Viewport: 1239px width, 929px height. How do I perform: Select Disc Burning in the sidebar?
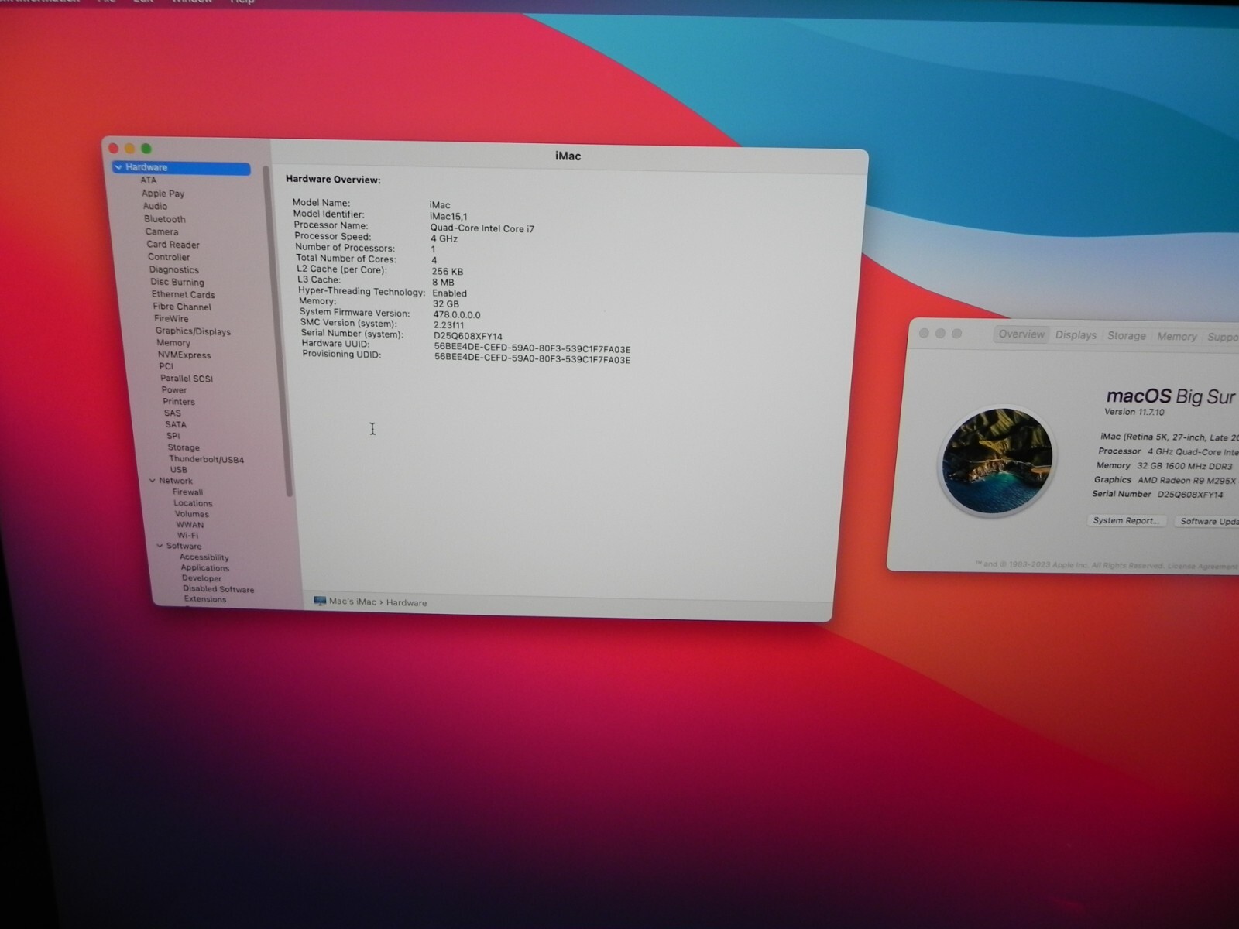click(177, 282)
